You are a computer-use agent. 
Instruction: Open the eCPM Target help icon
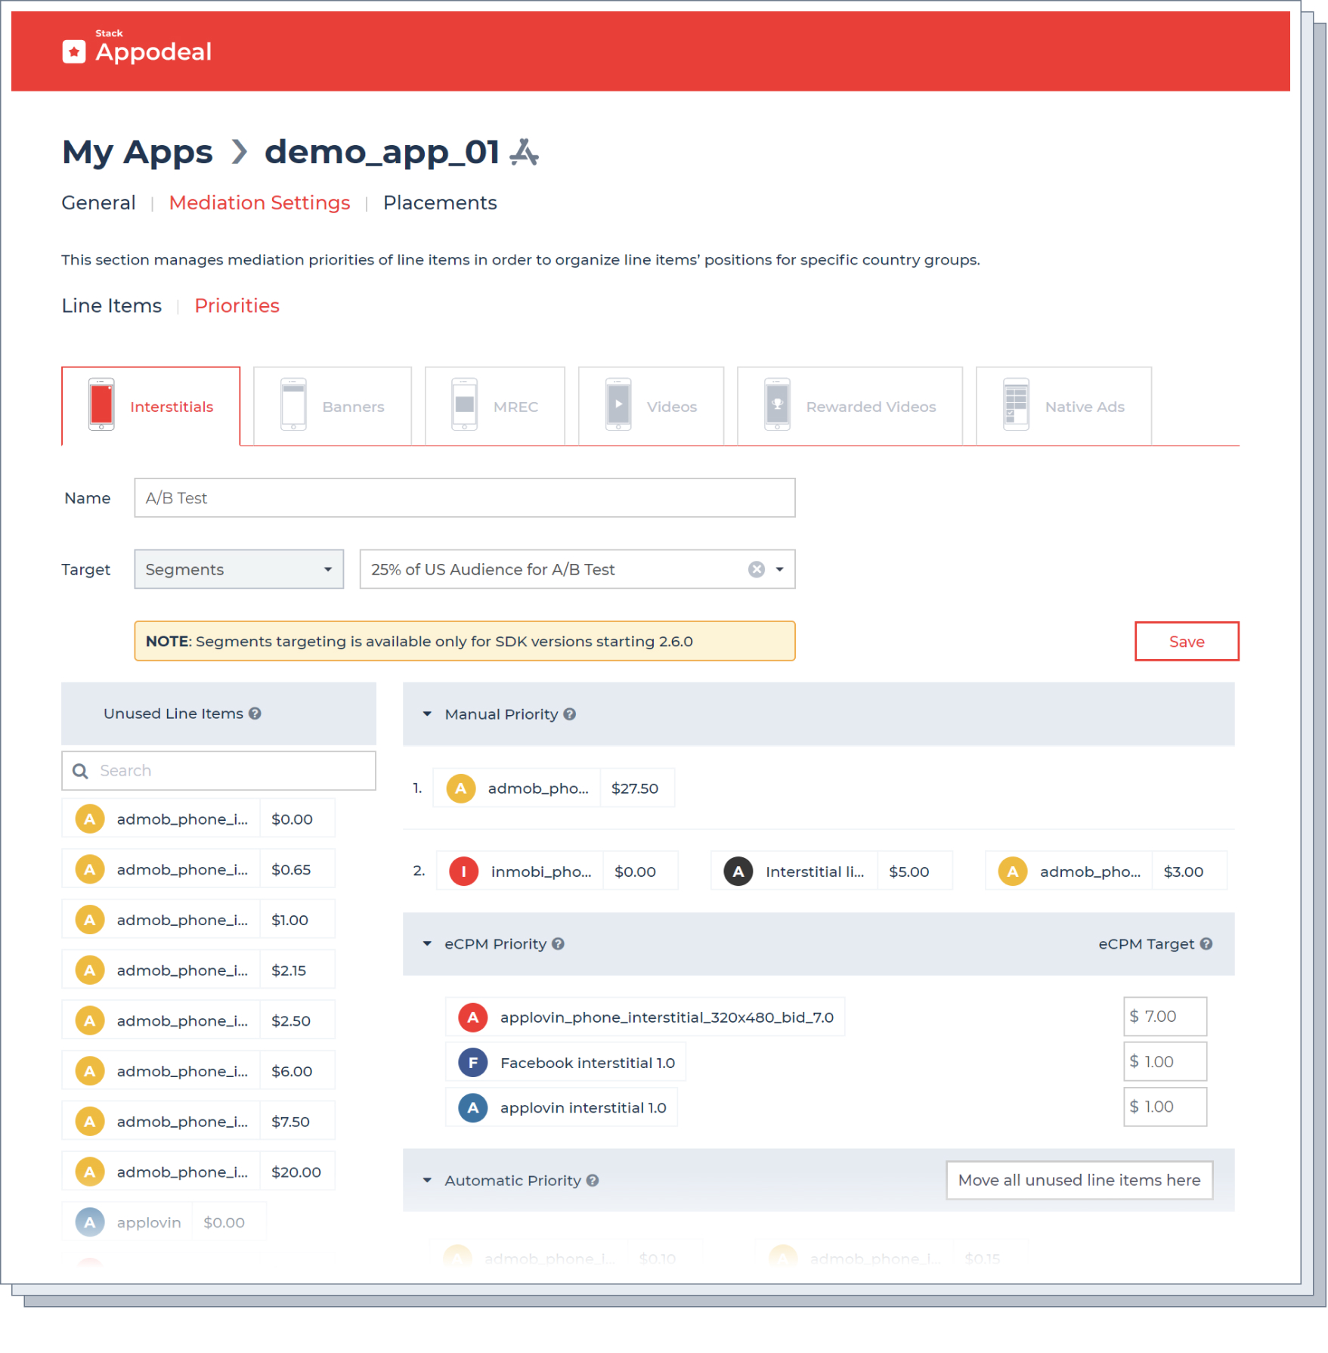(1206, 944)
